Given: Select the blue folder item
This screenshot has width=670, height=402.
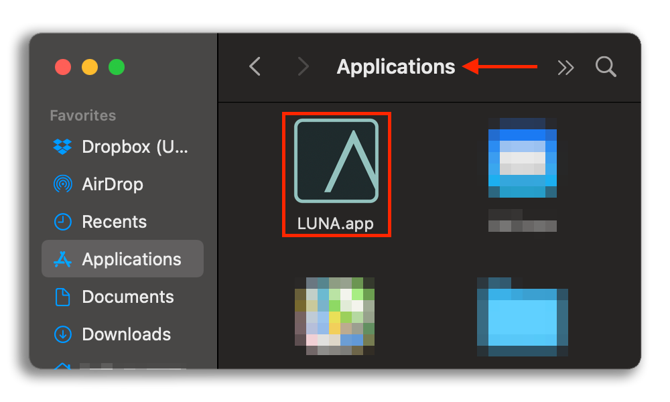Looking at the screenshot, I should (522, 316).
